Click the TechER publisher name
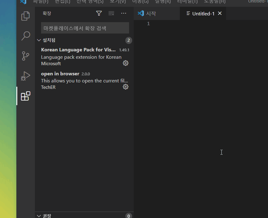The width and height of the screenshot is (268, 218). pos(48,87)
